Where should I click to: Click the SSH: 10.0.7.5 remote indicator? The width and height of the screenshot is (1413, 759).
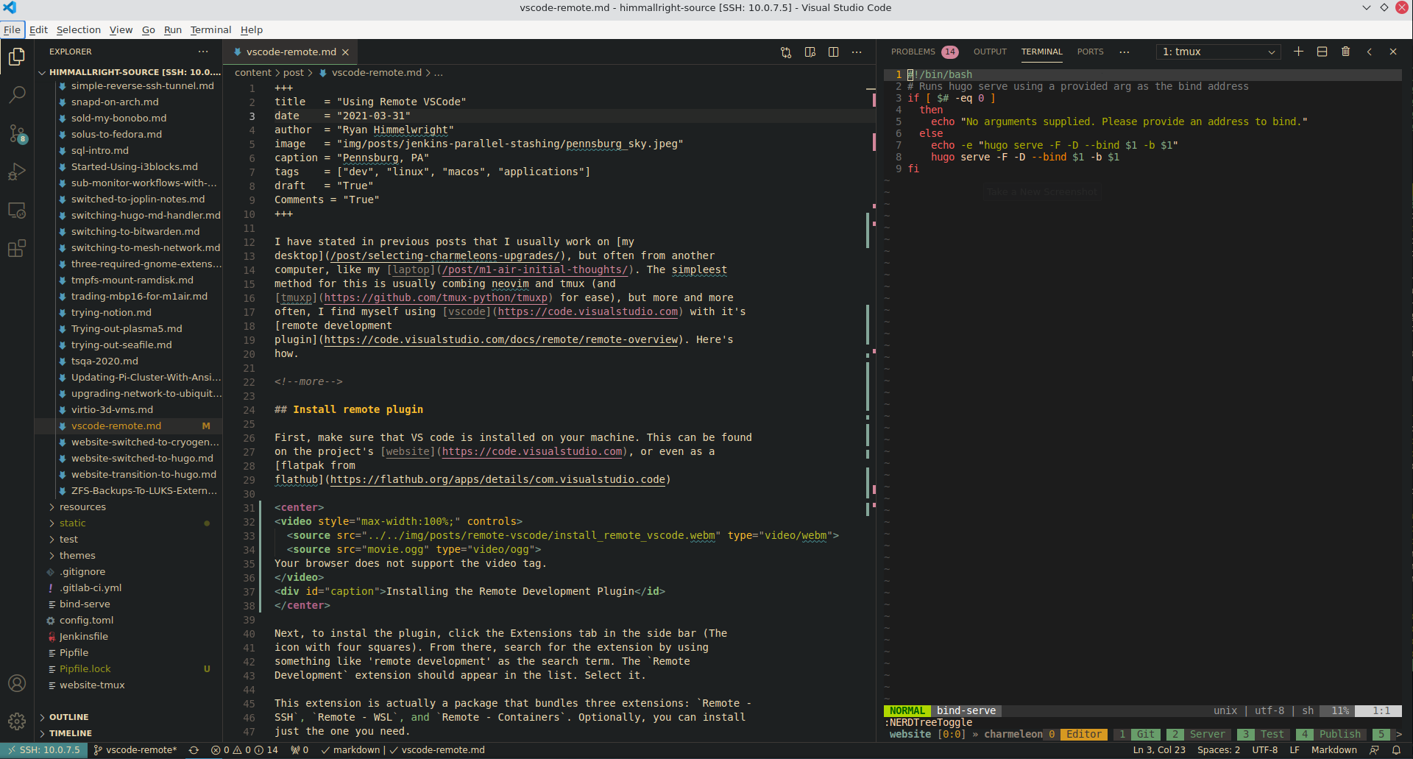click(43, 750)
